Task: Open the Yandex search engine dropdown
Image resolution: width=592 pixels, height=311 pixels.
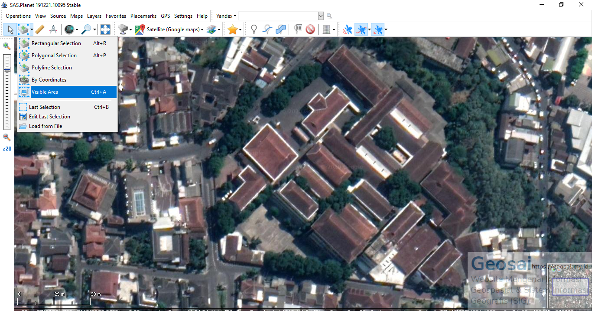Action: click(226, 16)
